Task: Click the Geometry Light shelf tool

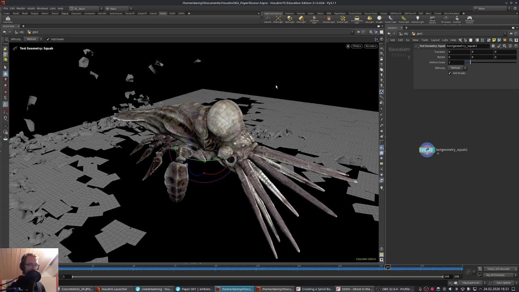Action: 314,19
